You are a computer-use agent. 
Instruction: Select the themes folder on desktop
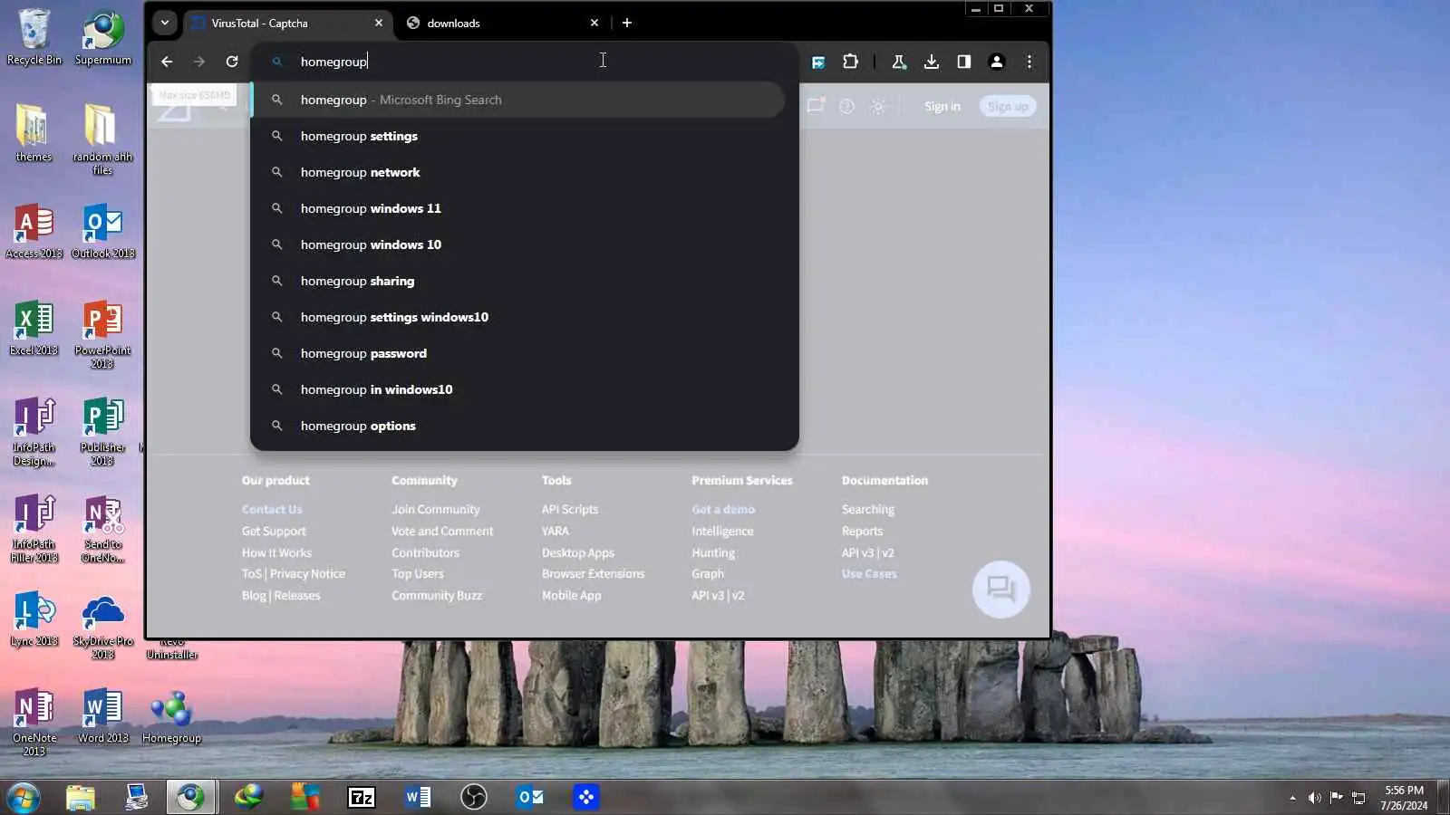pyautogui.click(x=34, y=133)
